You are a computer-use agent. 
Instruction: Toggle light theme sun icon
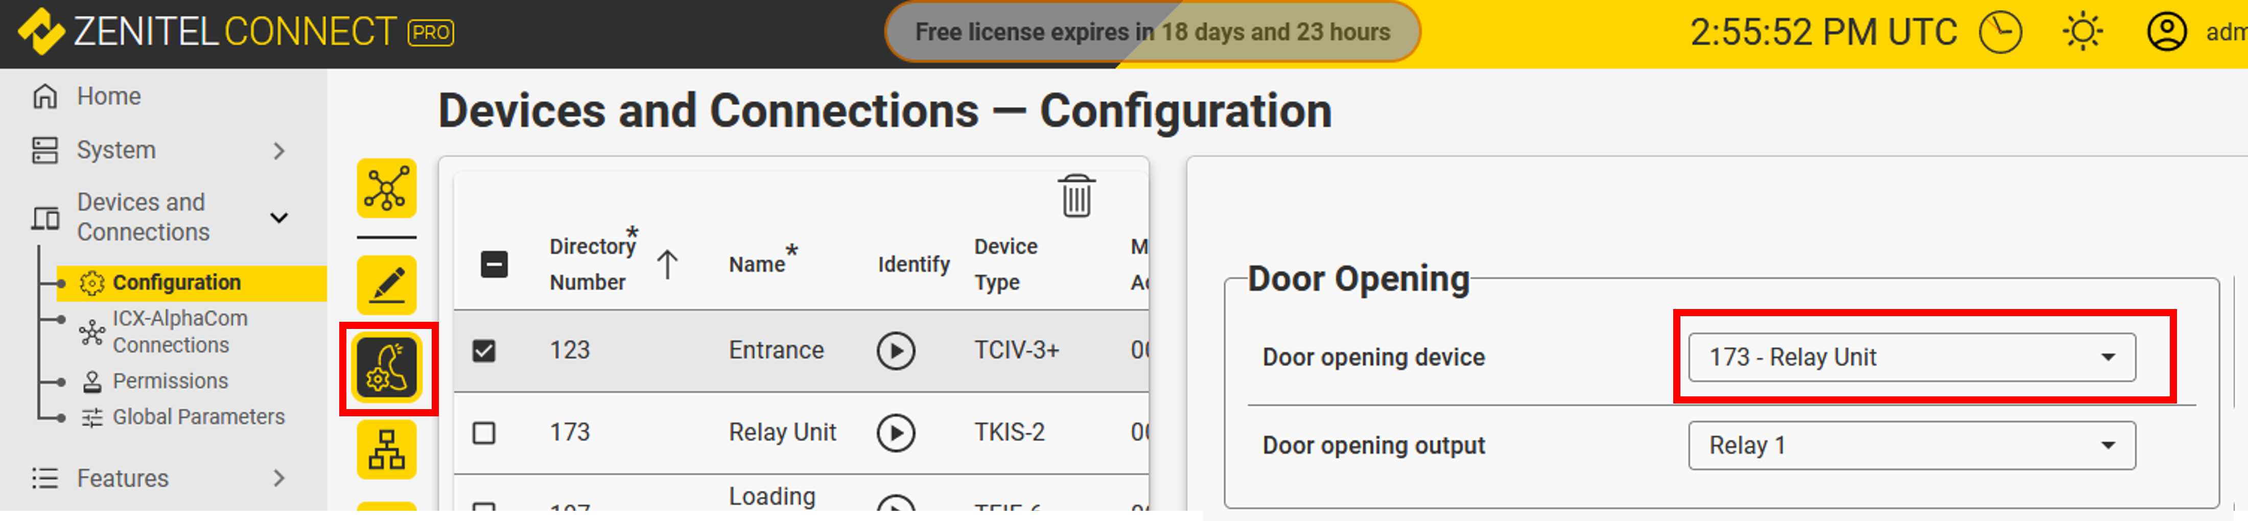click(x=2082, y=33)
